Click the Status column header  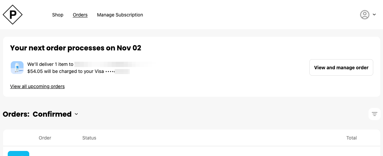click(89, 138)
